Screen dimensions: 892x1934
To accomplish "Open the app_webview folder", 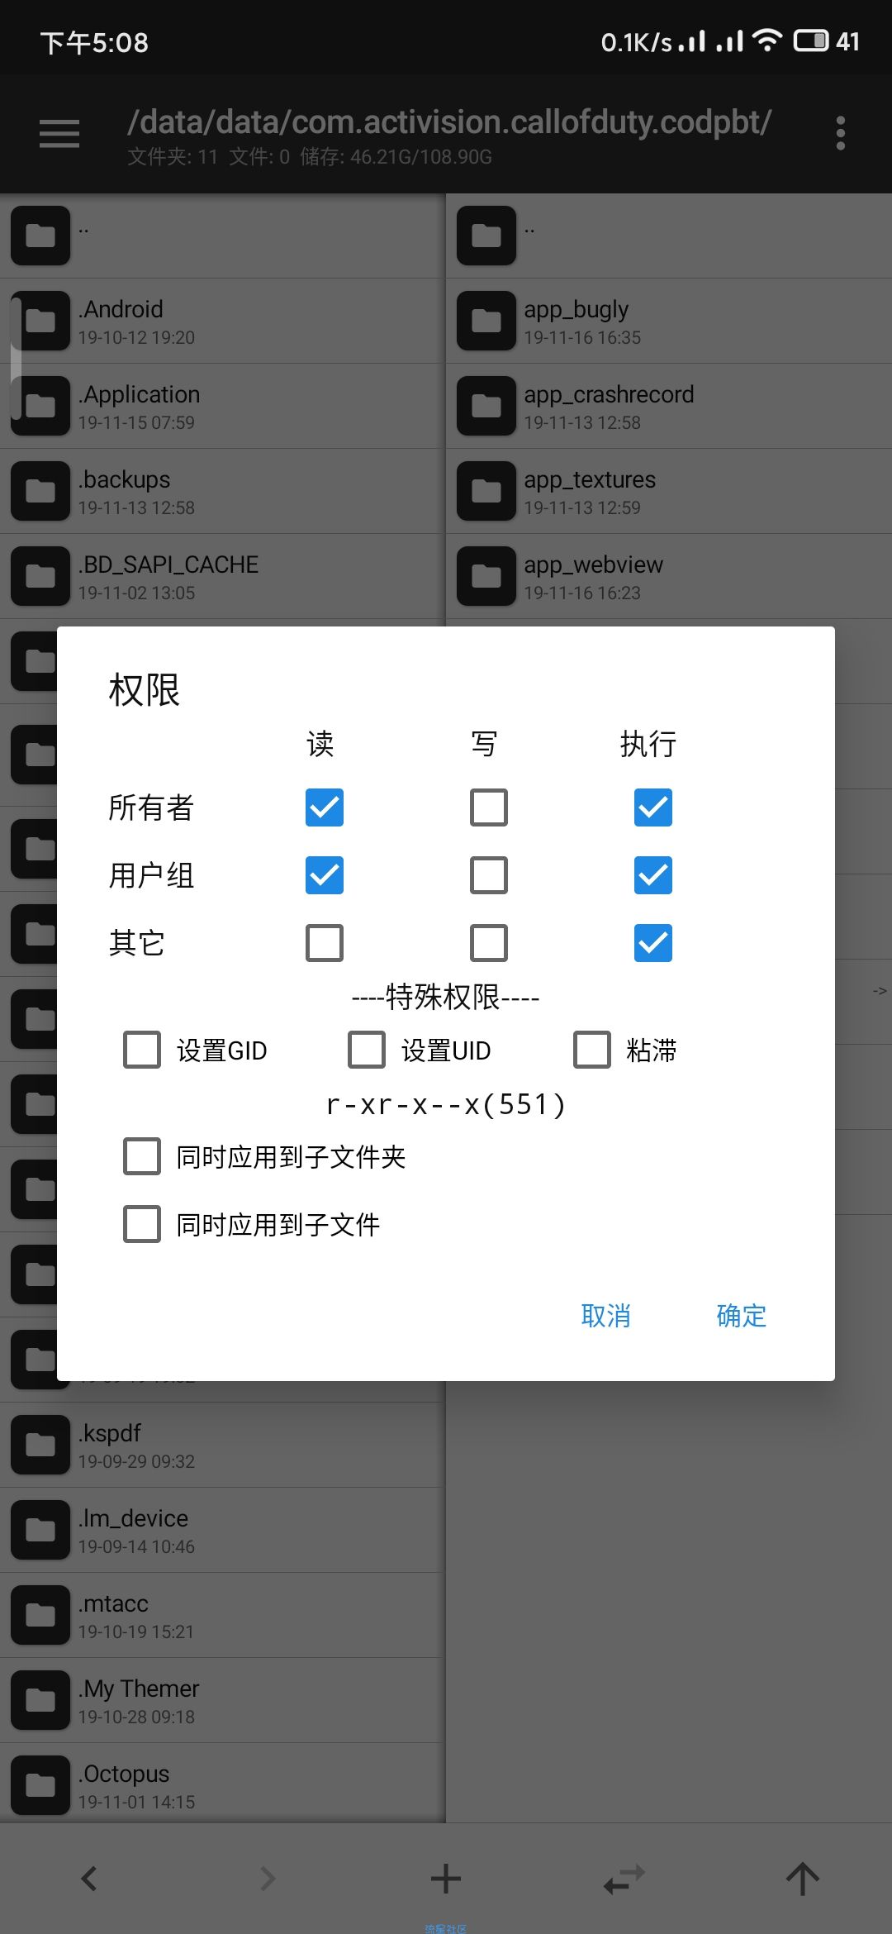I will (x=669, y=576).
